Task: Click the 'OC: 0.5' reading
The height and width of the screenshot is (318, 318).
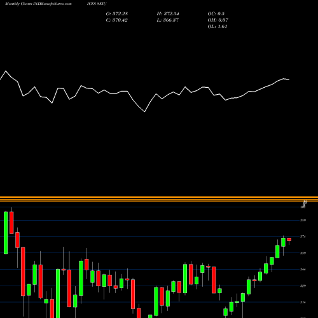Action: (x=216, y=14)
